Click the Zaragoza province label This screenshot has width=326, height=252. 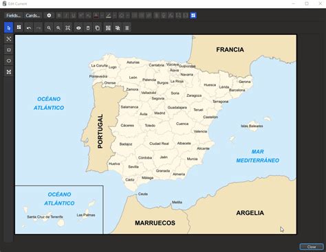(x=194, y=95)
